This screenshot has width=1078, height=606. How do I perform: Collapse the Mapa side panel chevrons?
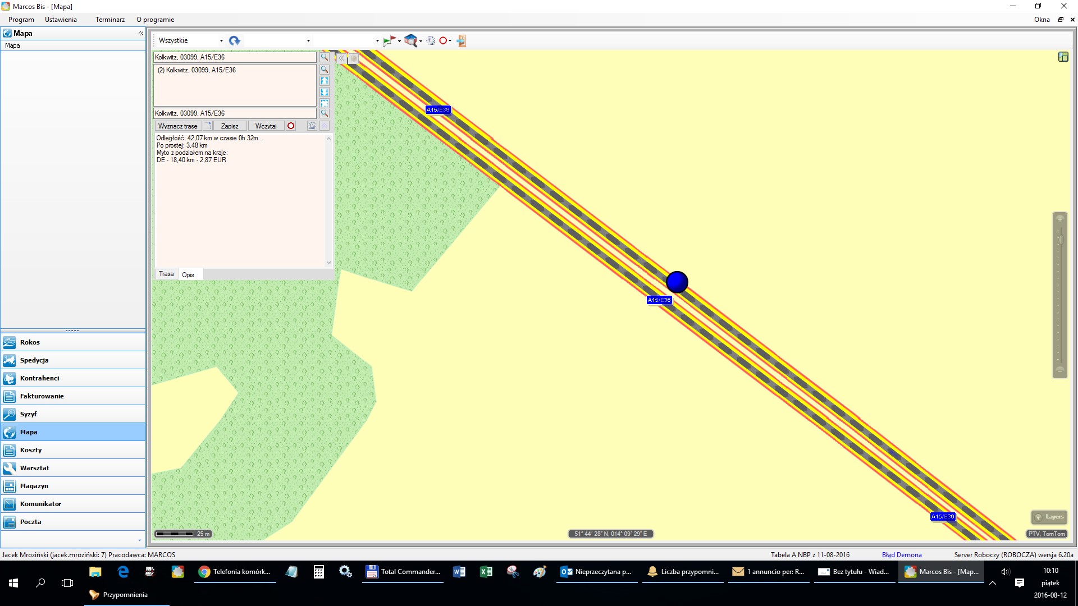[141, 34]
